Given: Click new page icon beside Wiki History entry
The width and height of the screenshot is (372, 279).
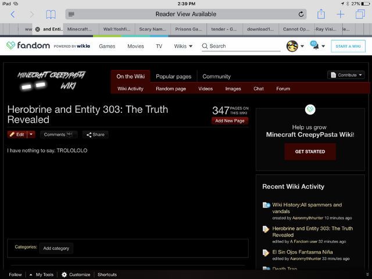Looking at the screenshot, I should pos(266,205).
